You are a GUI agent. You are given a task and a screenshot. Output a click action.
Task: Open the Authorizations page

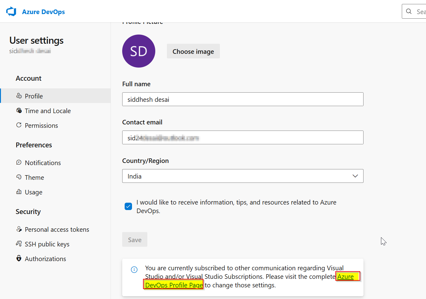[55, 259]
